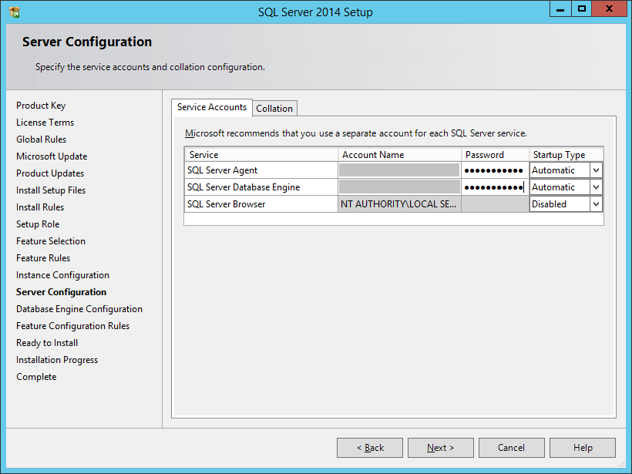Click SQL Server Database Engine account name field
The width and height of the screenshot is (632, 474).
pos(399,187)
